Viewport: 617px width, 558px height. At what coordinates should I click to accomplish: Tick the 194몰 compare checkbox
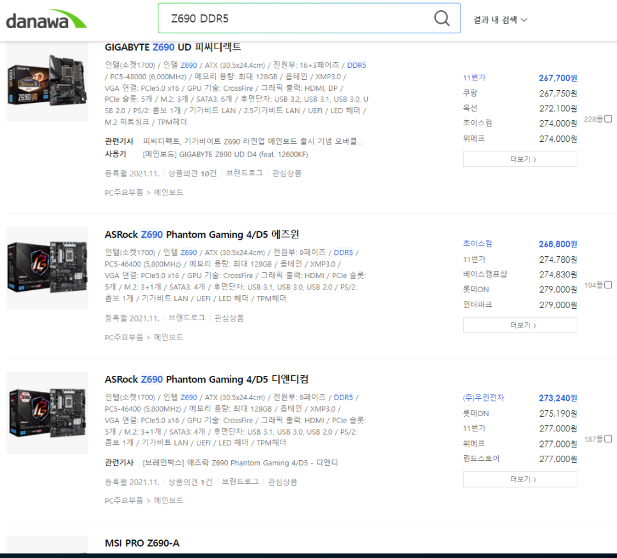coord(608,285)
